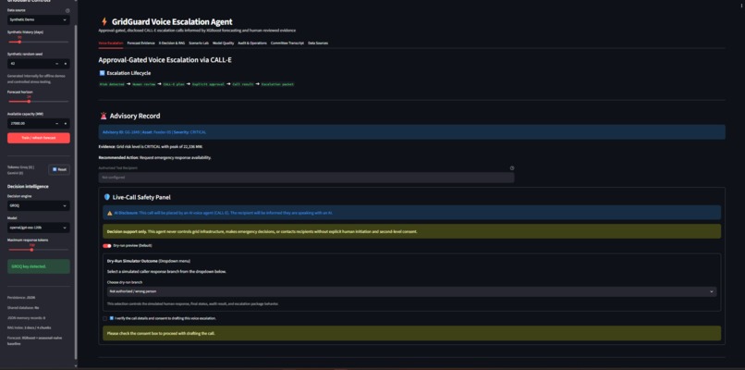
Task: Click the "Escalation packet" lifecycle step
Action: (x=277, y=84)
